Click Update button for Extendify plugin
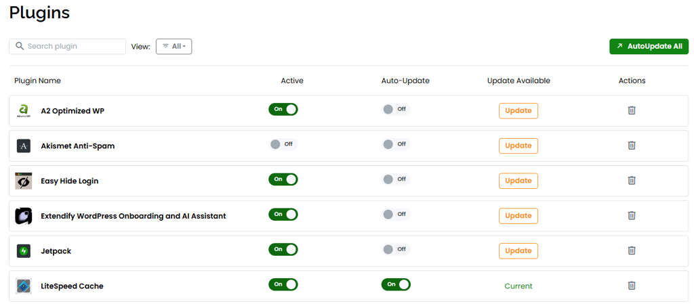 tap(518, 216)
